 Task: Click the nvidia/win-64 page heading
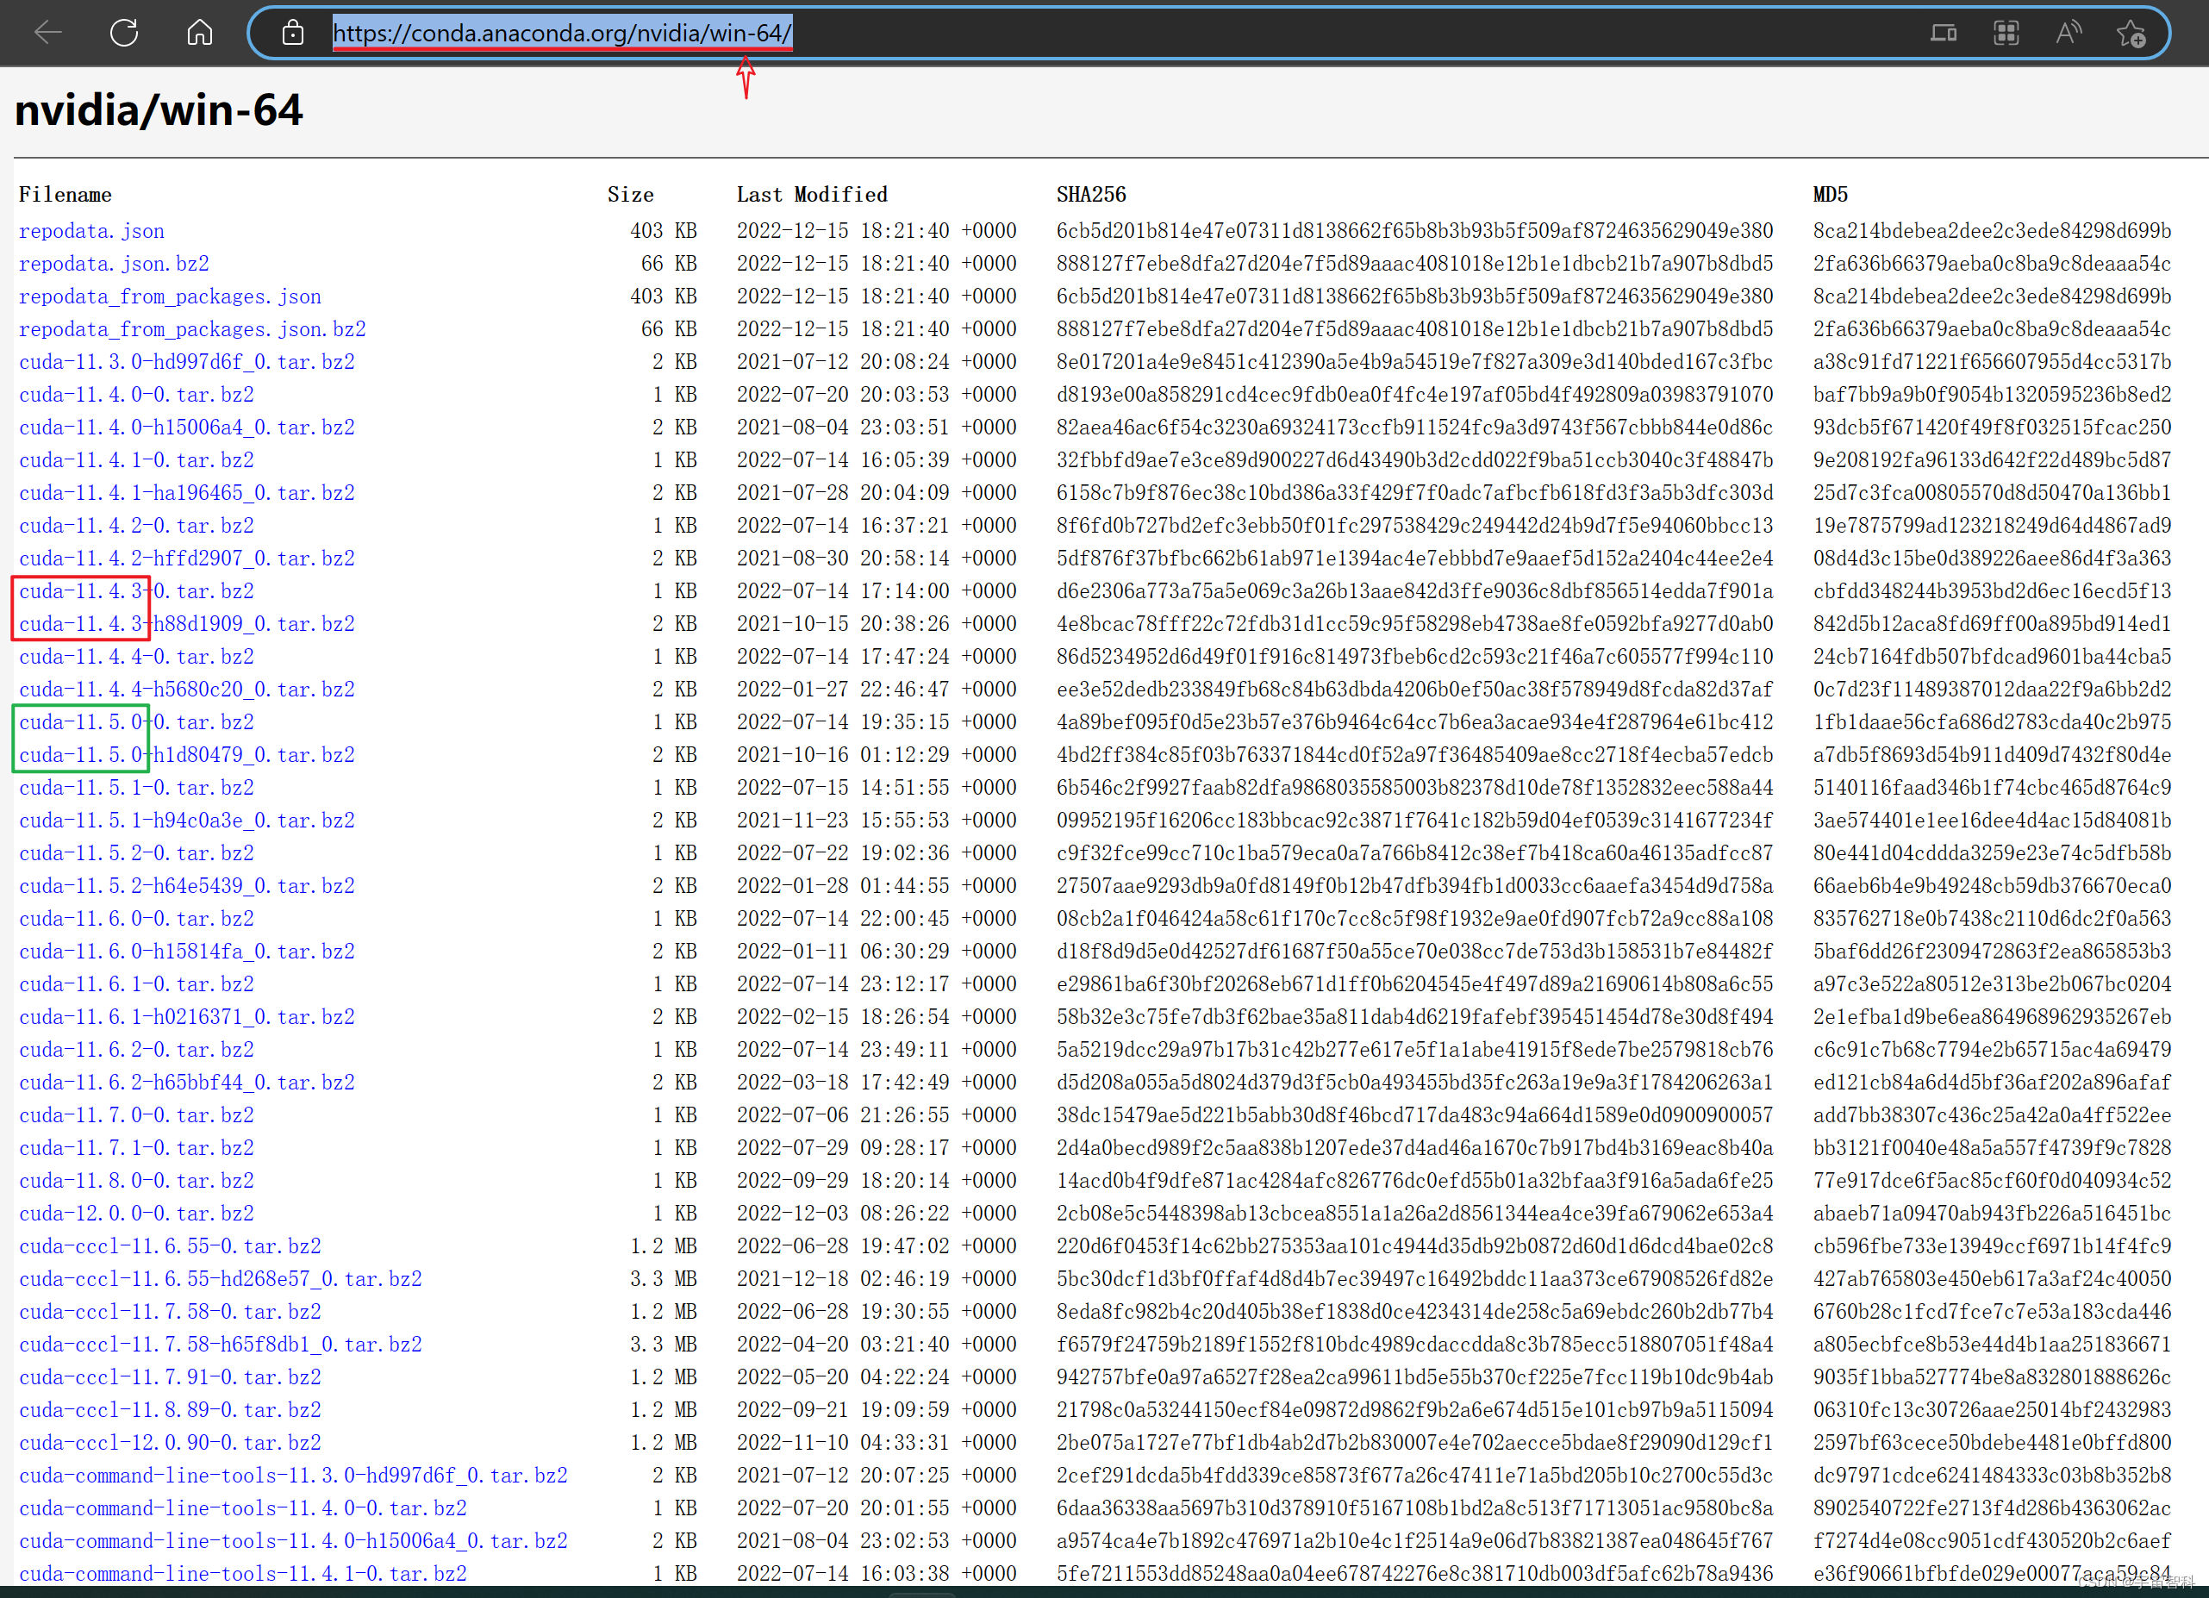click(x=159, y=110)
